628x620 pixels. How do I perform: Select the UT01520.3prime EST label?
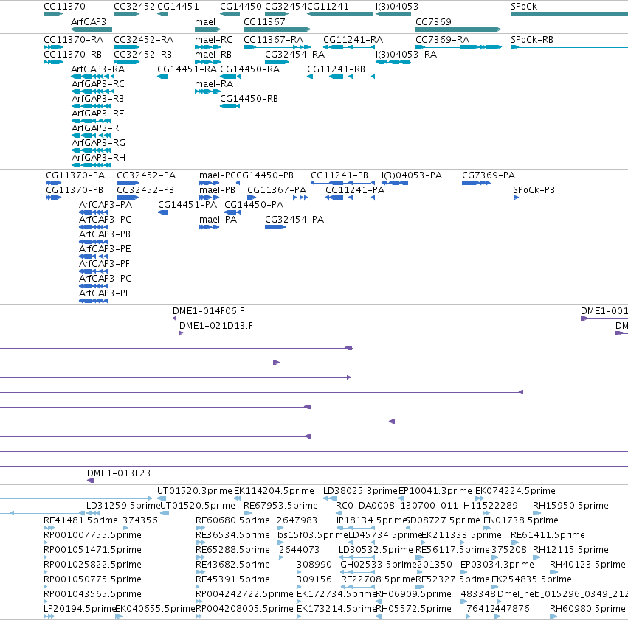pos(195,491)
